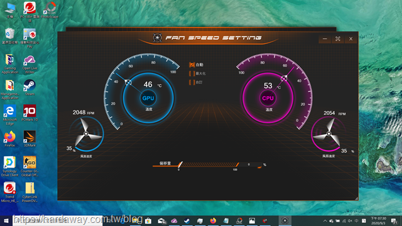Open Firefox from the taskbar
The width and height of the screenshot is (402, 226).
tap(213, 220)
